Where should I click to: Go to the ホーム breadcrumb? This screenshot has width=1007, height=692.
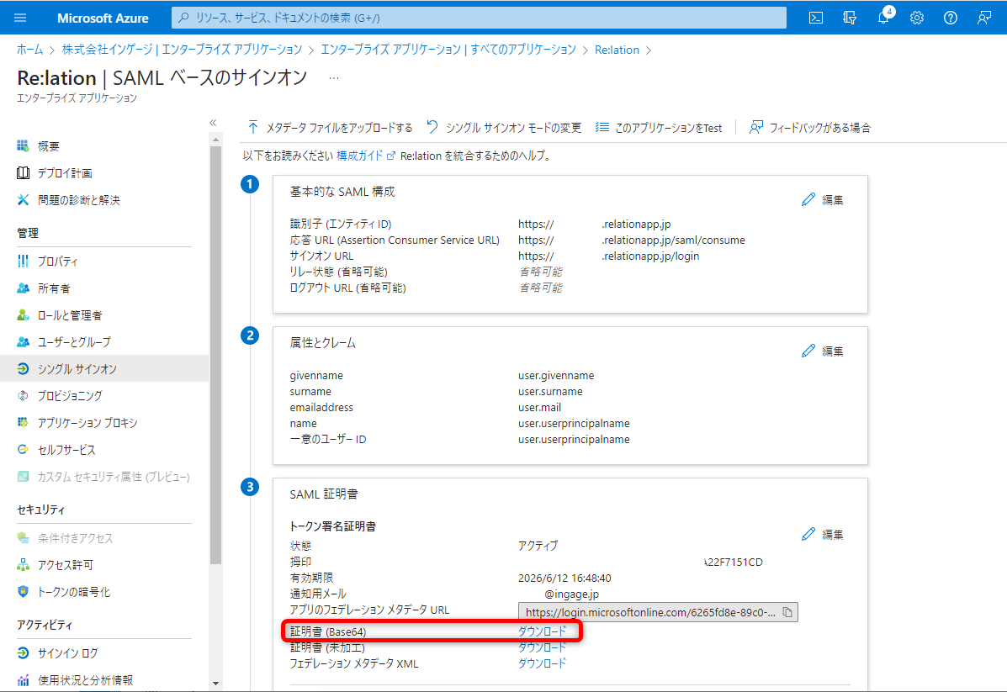point(29,50)
